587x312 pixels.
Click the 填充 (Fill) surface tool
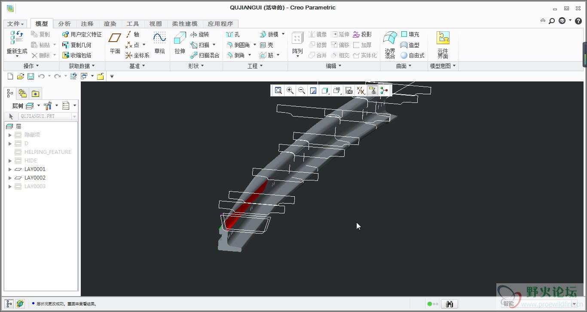(410, 34)
